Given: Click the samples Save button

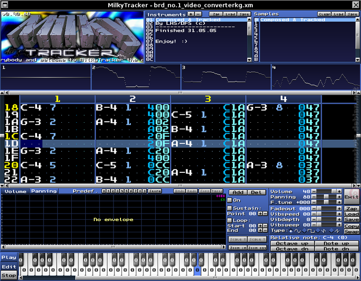Looking at the screenshot, I should click(x=352, y=14).
